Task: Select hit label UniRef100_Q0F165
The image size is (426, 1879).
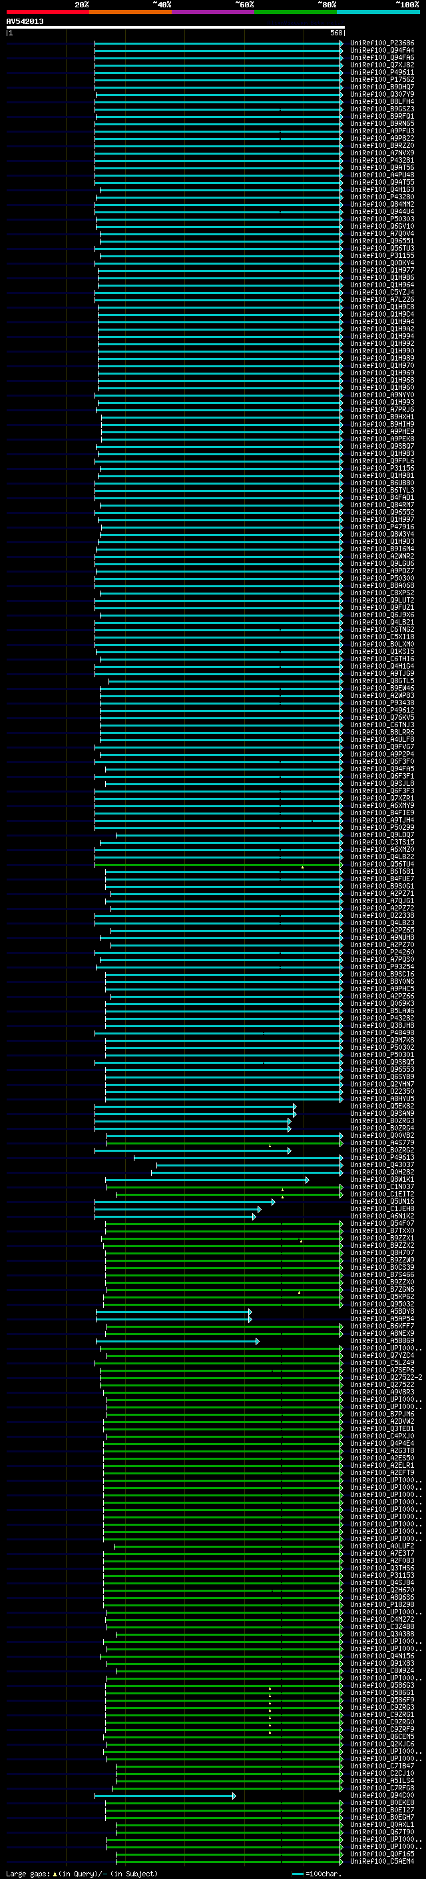Action: [382, 1854]
